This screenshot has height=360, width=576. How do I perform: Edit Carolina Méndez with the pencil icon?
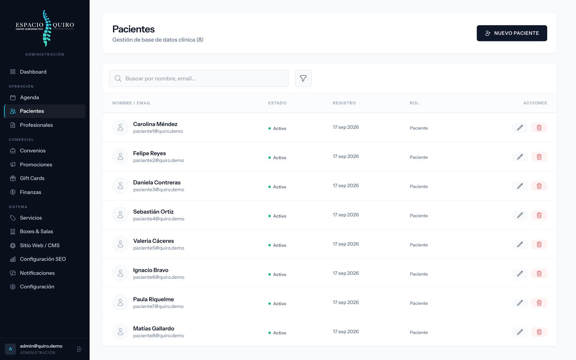[x=520, y=127]
